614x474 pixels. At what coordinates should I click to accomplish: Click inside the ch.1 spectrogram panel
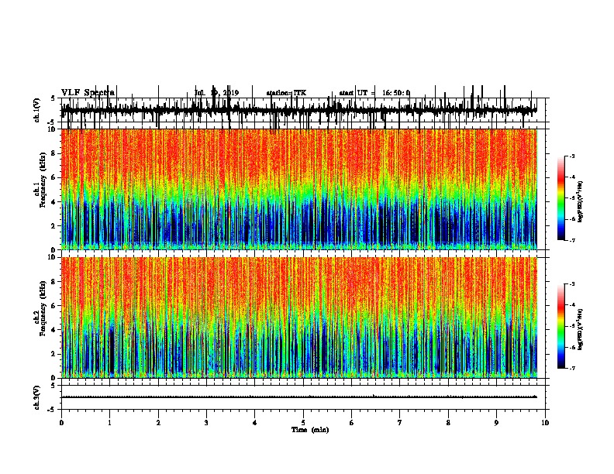point(299,189)
